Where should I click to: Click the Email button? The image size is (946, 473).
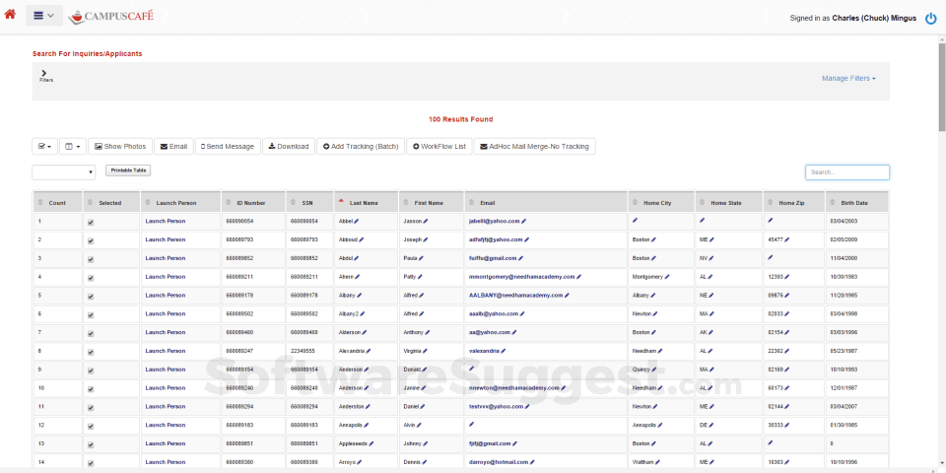click(x=173, y=146)
